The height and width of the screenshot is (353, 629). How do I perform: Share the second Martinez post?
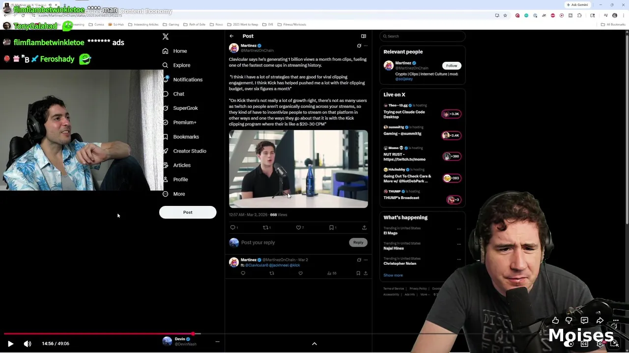tap(366, 273)
